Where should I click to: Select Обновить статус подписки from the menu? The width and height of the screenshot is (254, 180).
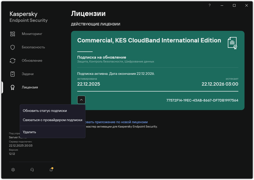click(45, 111)
